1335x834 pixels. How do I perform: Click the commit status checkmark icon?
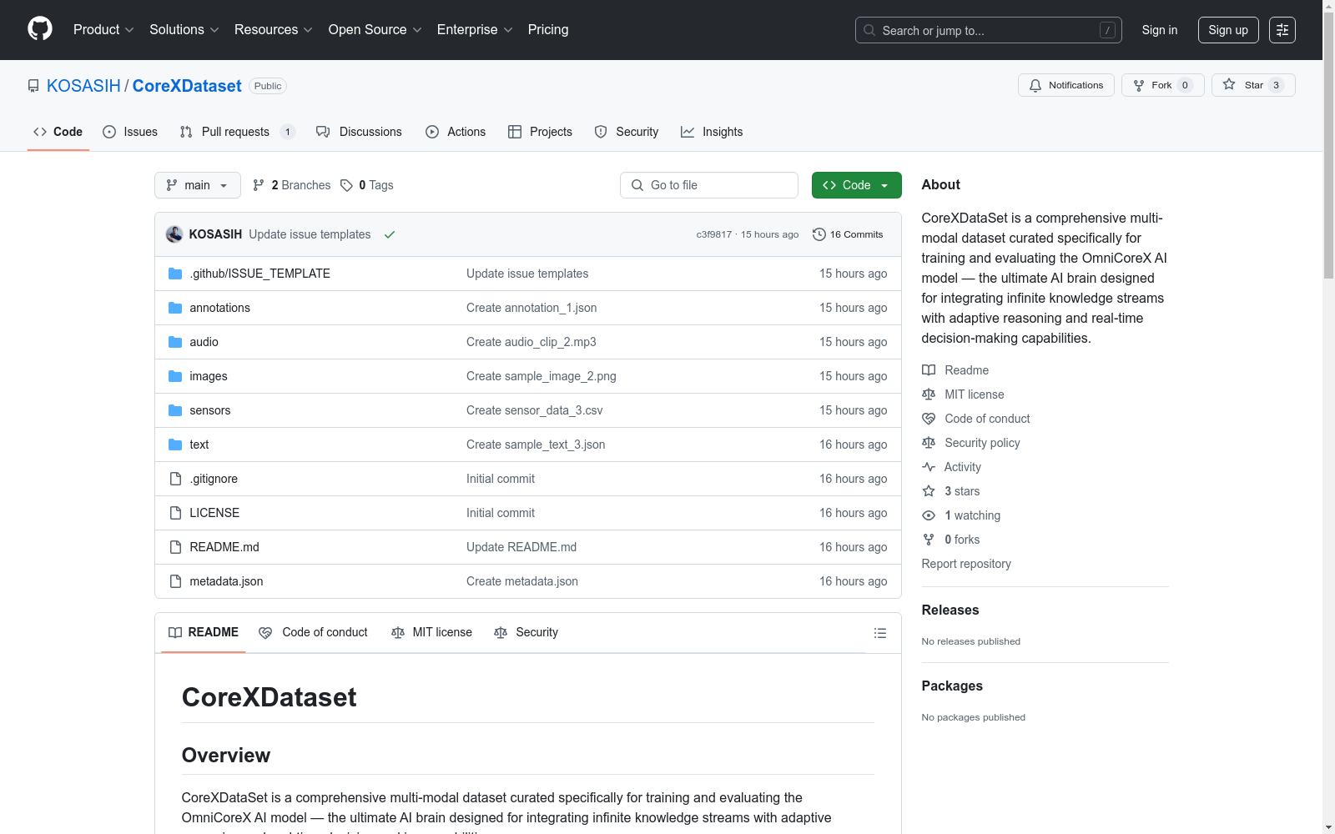(390, 234)
